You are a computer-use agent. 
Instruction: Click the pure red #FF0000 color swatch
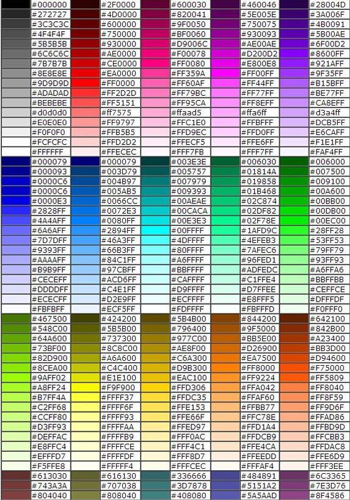click(x=85, y=83)
